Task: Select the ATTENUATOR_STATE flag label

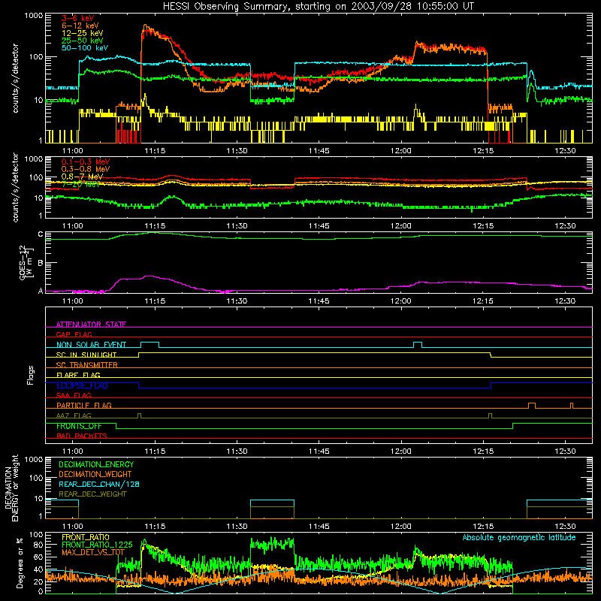Action: coord(91,325)
